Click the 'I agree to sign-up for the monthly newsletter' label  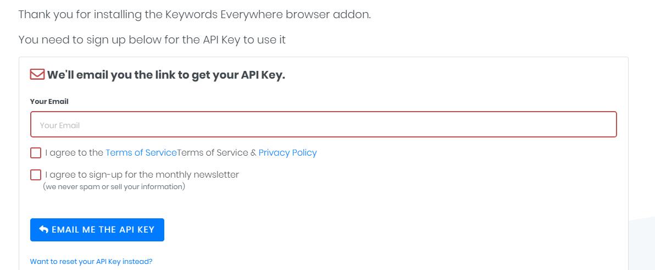pos(142,175)
